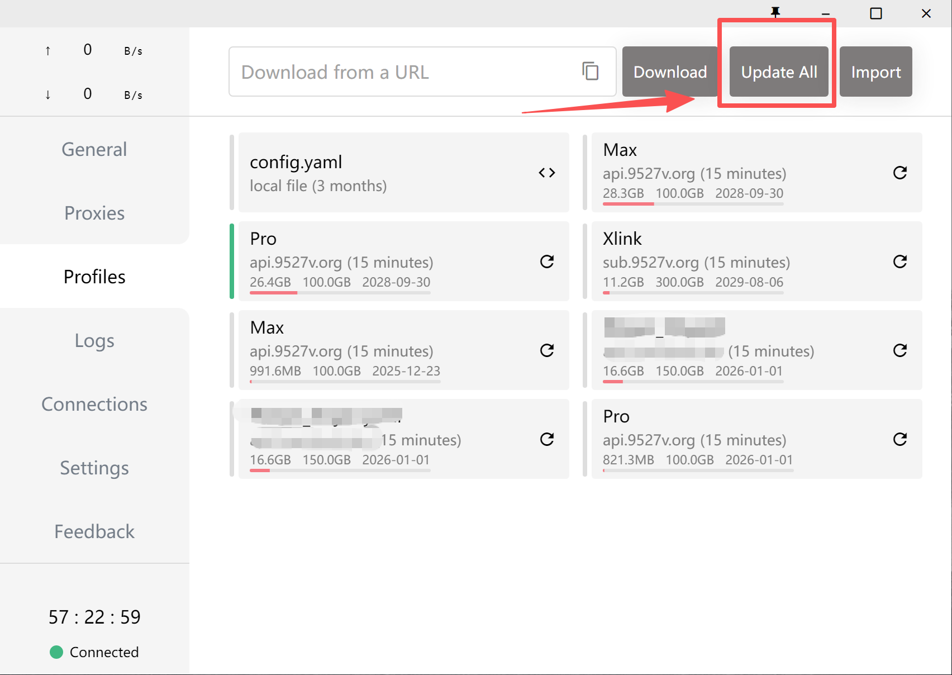Click the paste clipboard icon in URL field

coord(590,72)
